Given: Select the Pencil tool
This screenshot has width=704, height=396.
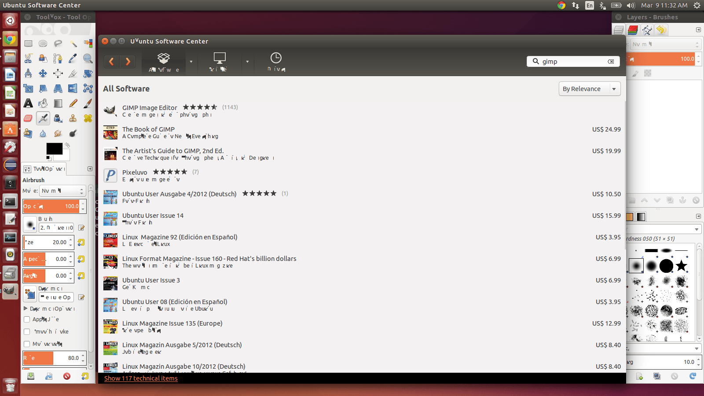Looking at the screenshot, I should tap(73, 103).
